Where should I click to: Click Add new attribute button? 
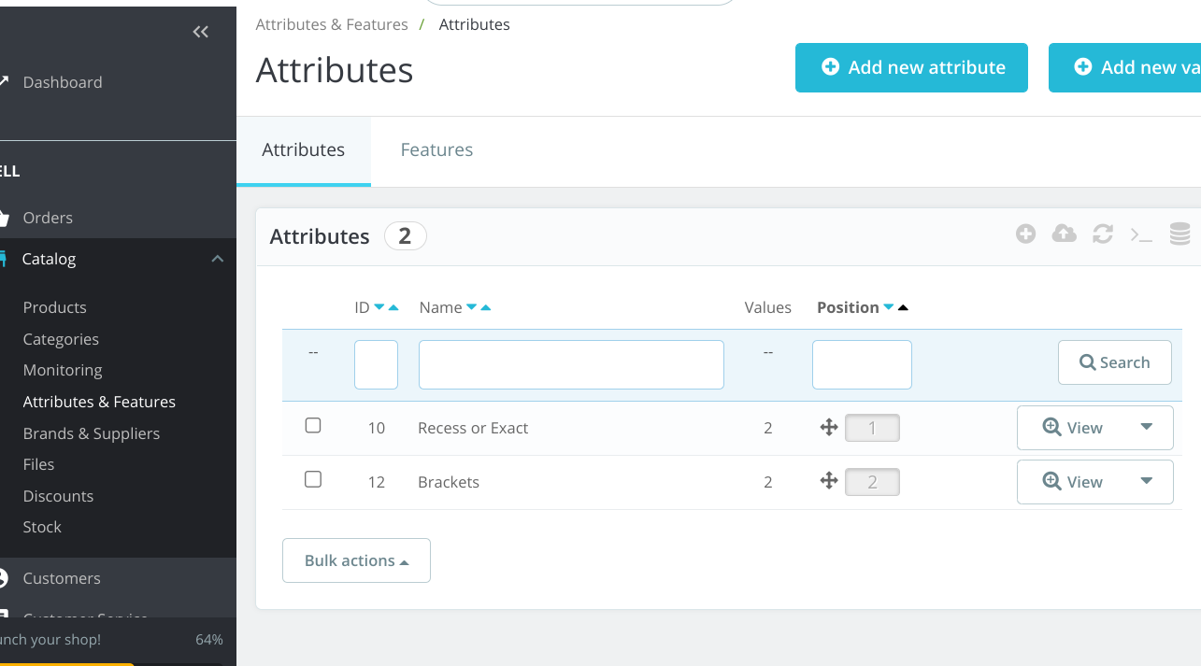911,67
